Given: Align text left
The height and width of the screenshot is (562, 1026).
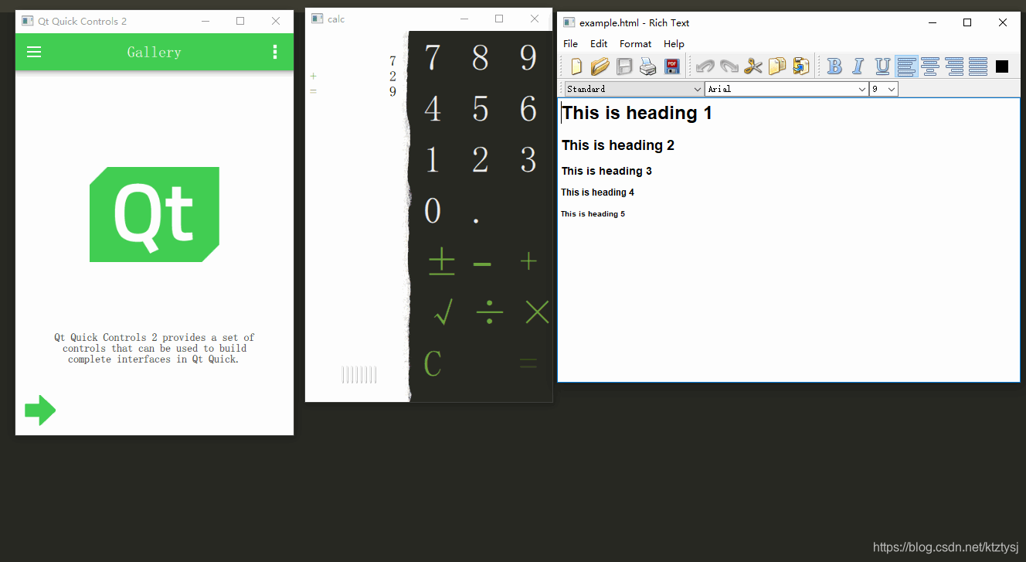Looking at the screenshot, I should [x=906, y=66].
